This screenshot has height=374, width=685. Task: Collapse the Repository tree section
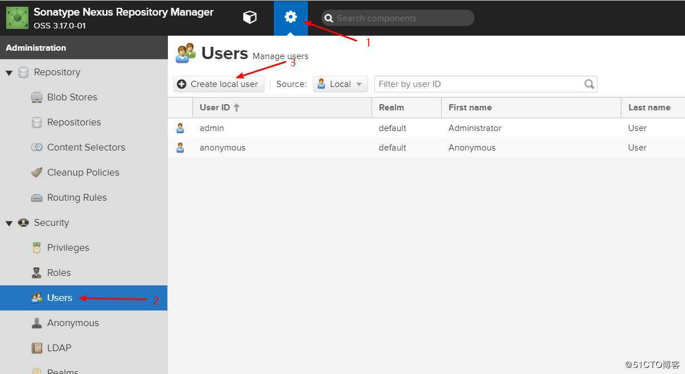point(9,73)
